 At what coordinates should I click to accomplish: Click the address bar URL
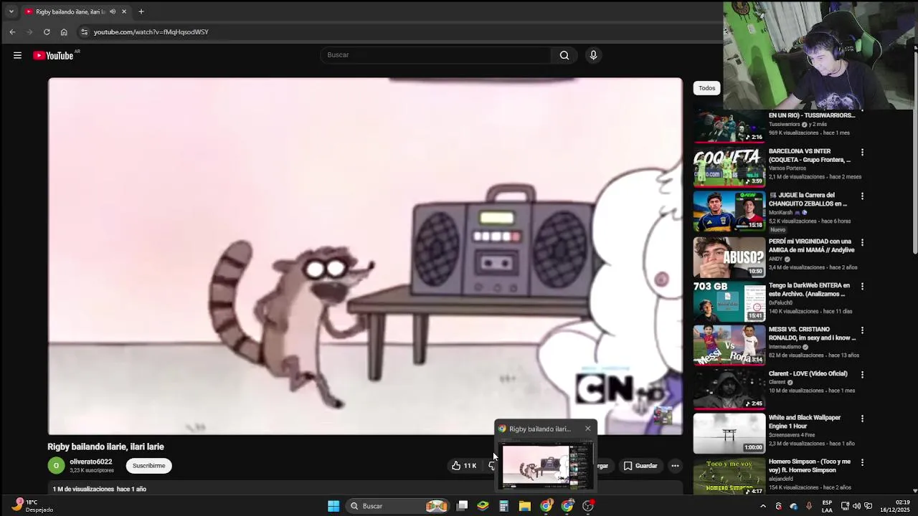(151, 32)
